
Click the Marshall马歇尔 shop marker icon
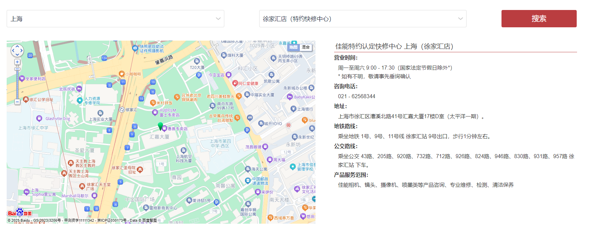[x=94, y=196]
